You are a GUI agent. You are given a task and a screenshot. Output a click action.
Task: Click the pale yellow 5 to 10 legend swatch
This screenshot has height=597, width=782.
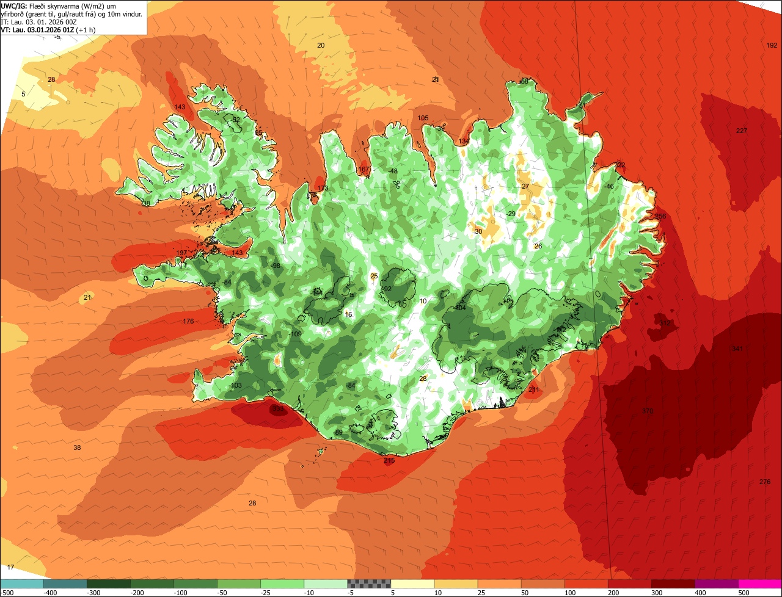pyautogui.click(x=413, y=584)
